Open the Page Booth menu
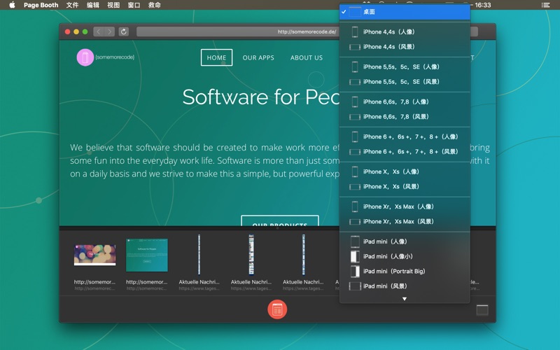The height and width of the screenshot is (350, 560). coord(41,5)
